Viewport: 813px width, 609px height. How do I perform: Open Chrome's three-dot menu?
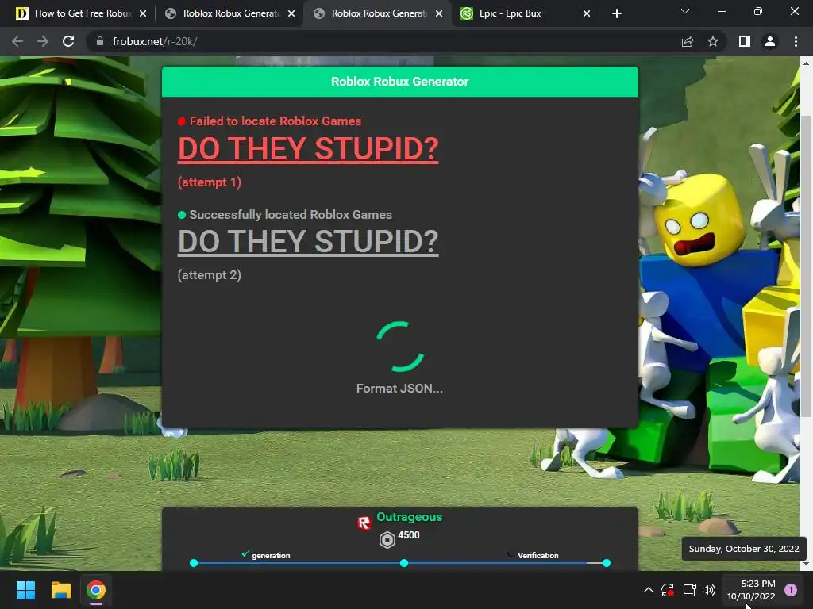point(796,41)
